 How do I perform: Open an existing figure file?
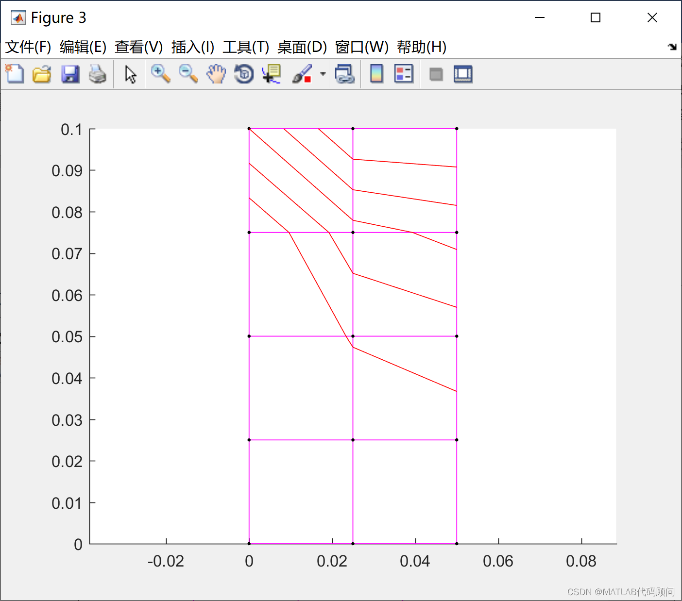tap(42, 74)
